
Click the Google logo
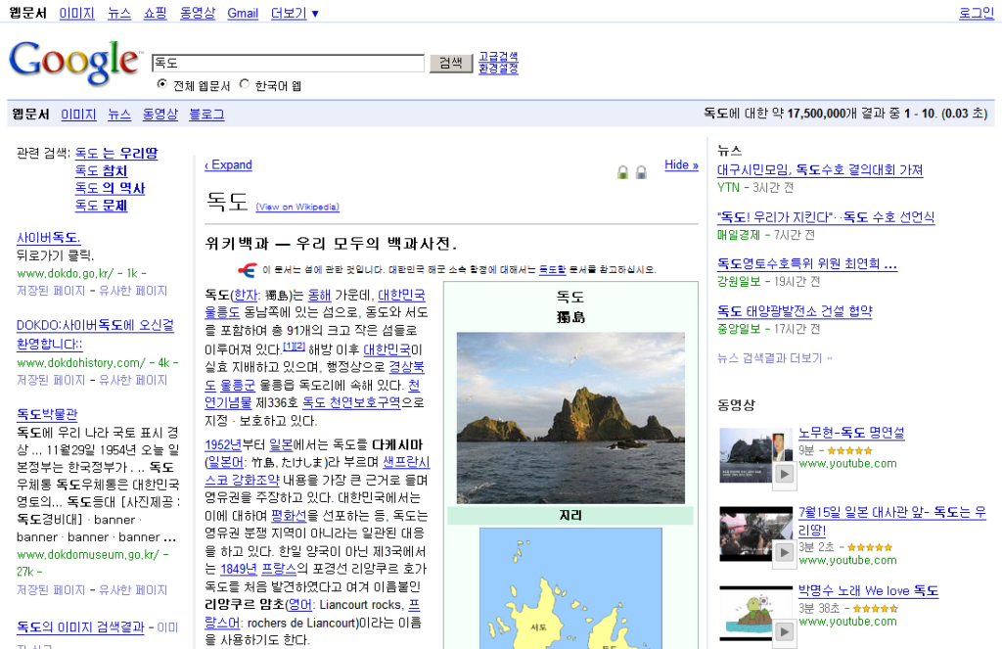(x=74, y=62)
